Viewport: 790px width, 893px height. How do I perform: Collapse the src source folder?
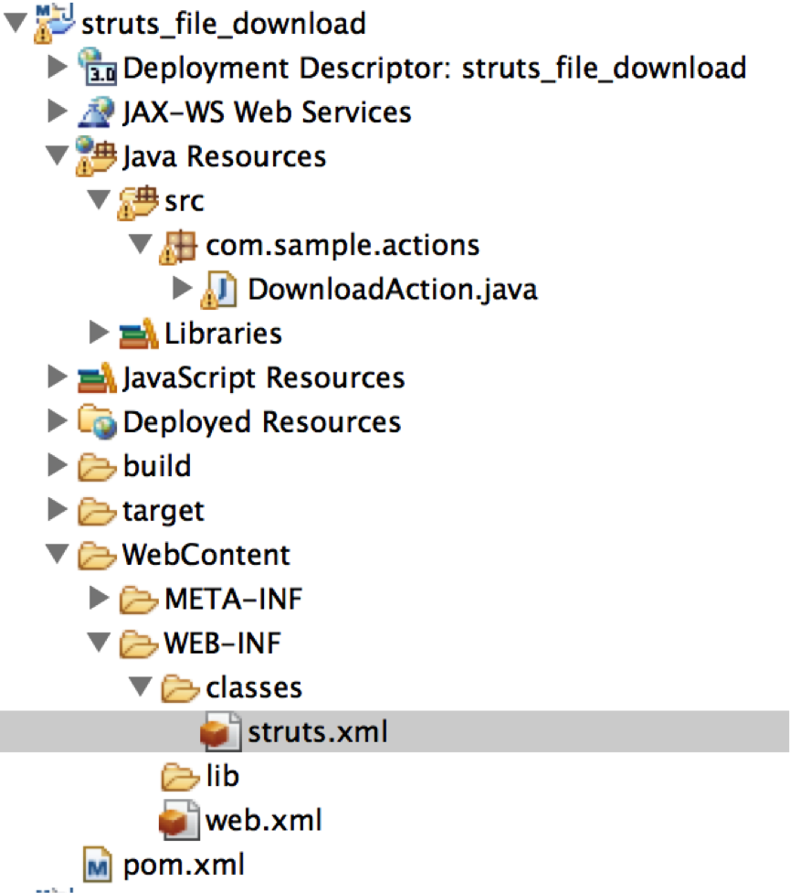tap(100, 200)
